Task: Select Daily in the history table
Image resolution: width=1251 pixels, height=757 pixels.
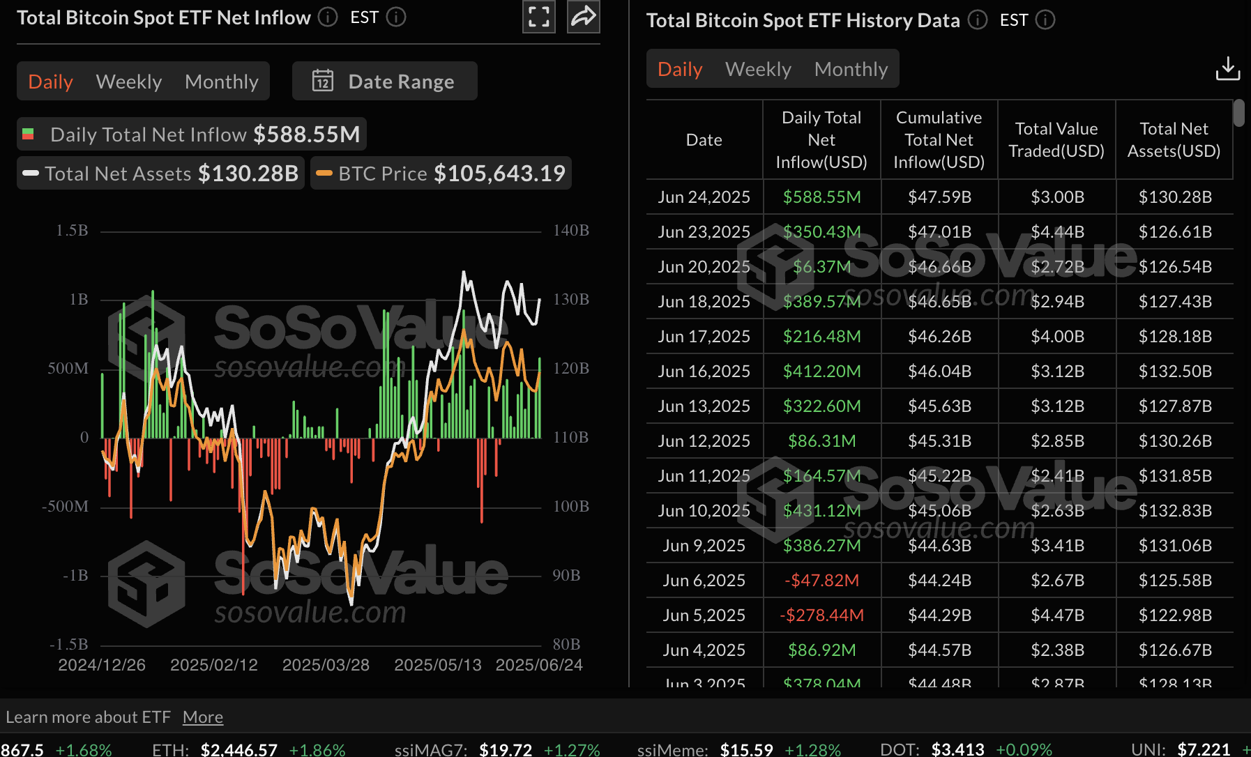Action: pos(680,69)
